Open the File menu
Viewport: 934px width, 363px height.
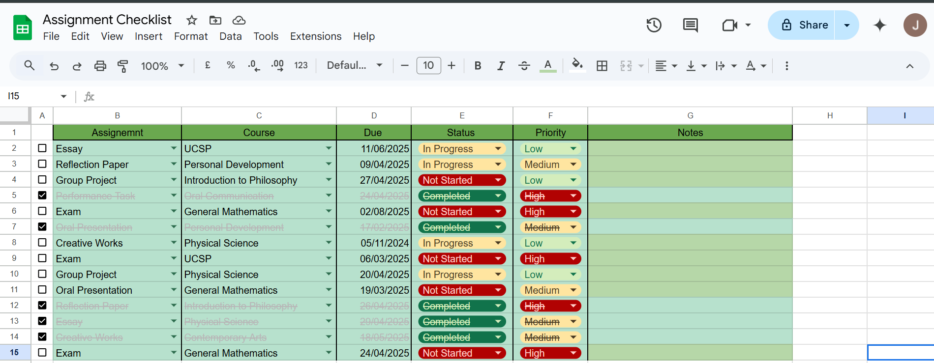click(x=51, y=36)
